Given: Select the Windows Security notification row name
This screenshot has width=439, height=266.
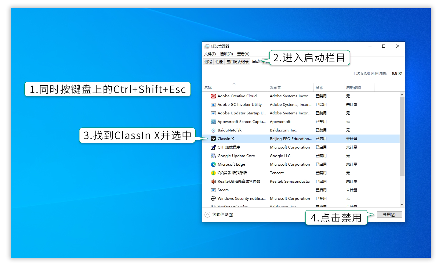Looking at the screenshot, I should point(242,199).
